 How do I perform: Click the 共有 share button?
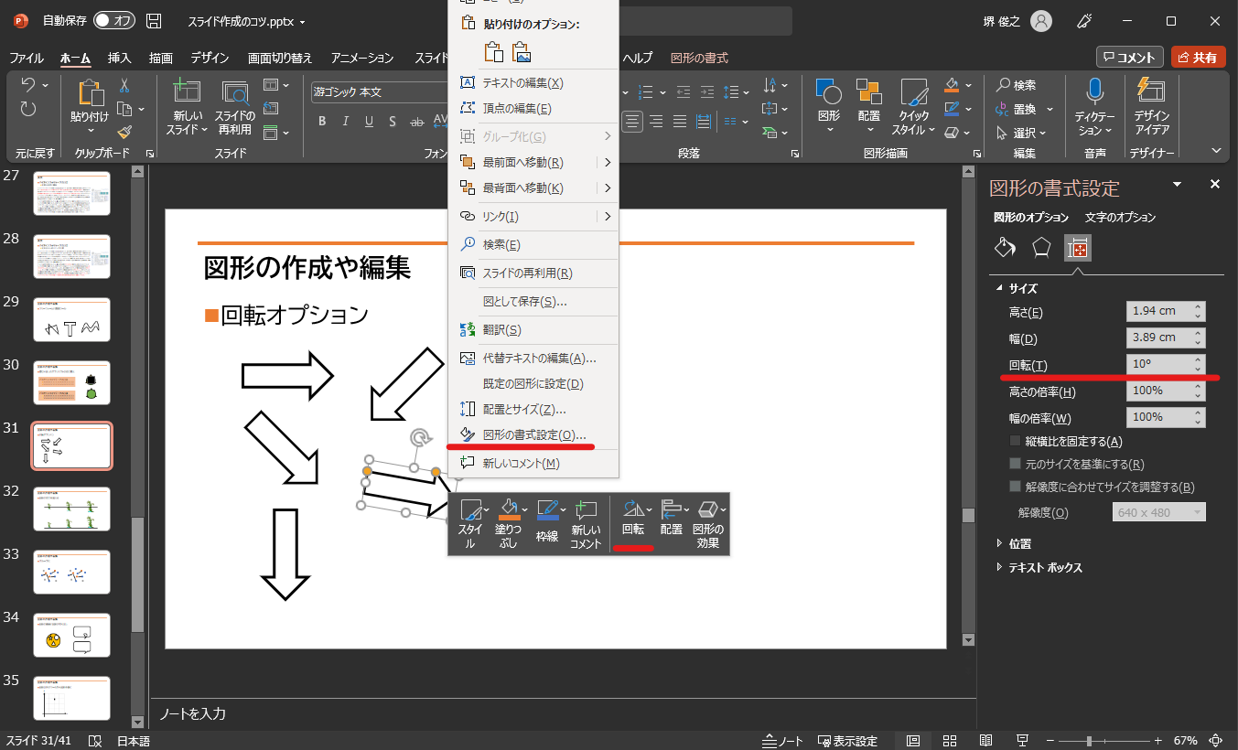[1198, 57]
